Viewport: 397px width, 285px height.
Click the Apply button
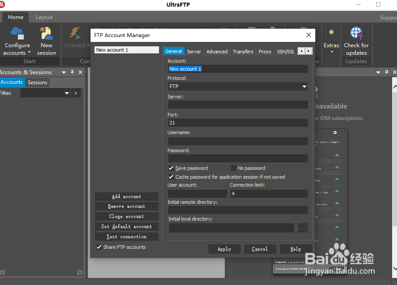coord(224,249)
